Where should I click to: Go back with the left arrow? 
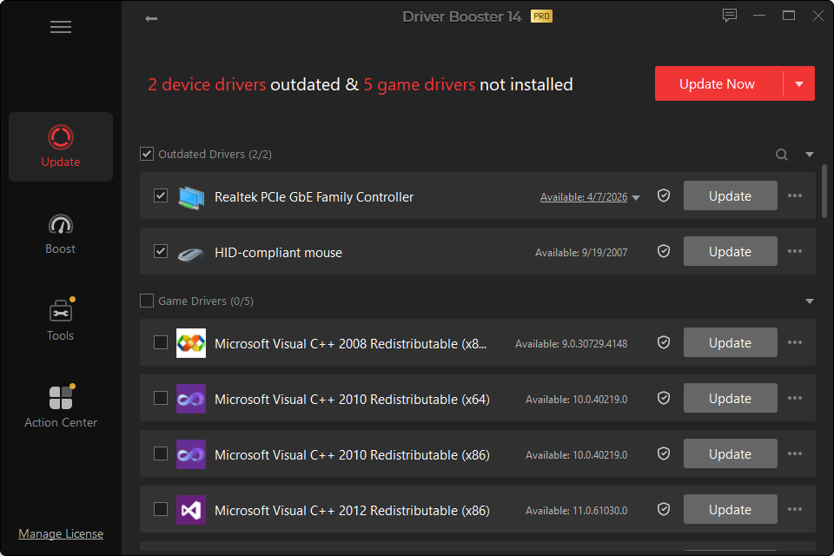point(151,18)
